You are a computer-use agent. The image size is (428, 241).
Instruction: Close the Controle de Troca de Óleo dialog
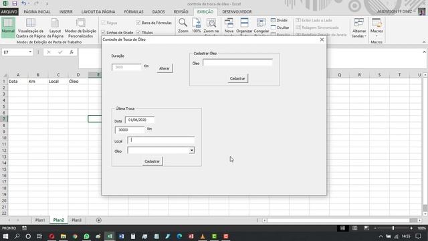tap(322, 39)
